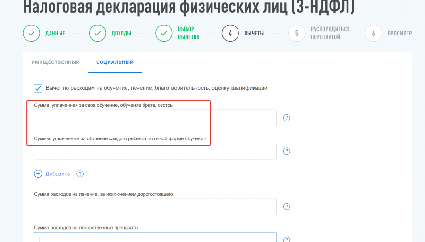425x242 pixels.
Task: Open help for treatment expenses field
Action: (x=287, y=207)
